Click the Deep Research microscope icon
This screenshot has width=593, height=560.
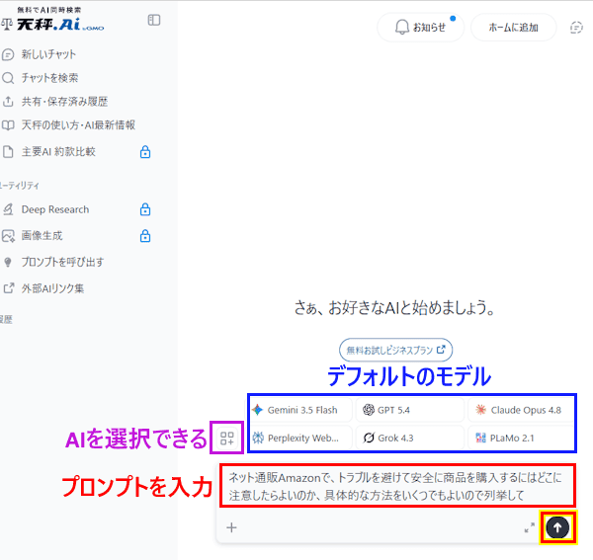pyautogui.click(x=8, y=209)
